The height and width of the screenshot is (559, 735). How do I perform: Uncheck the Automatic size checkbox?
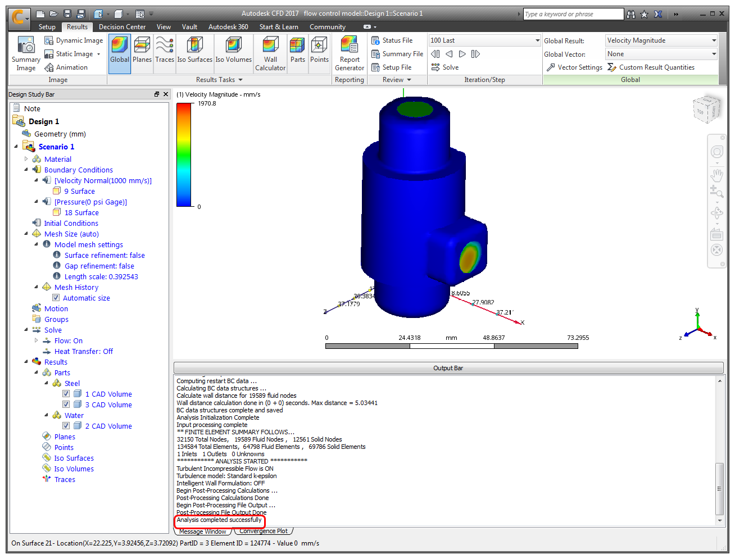tap(56, 298)
